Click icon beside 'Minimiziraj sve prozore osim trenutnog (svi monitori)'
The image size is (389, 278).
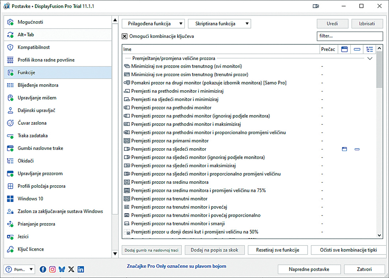pyautogui.click(x=127, y=66)
